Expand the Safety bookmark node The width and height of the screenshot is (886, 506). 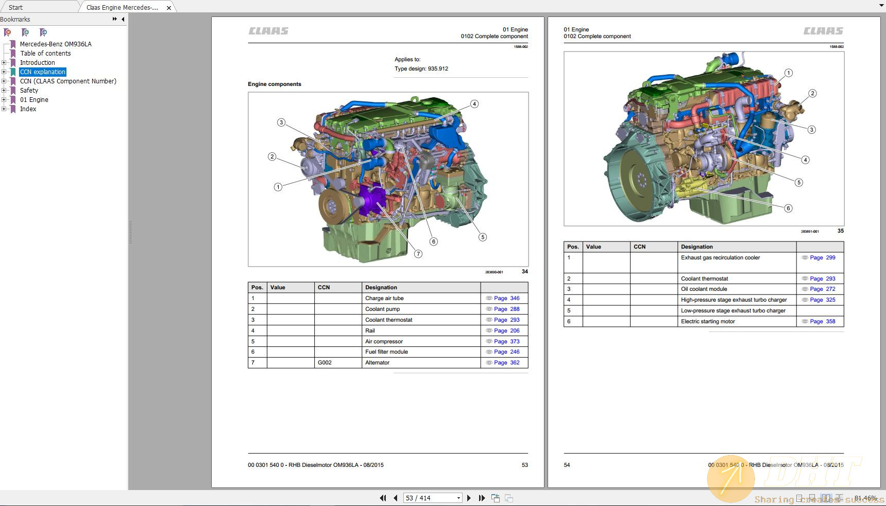4,90
